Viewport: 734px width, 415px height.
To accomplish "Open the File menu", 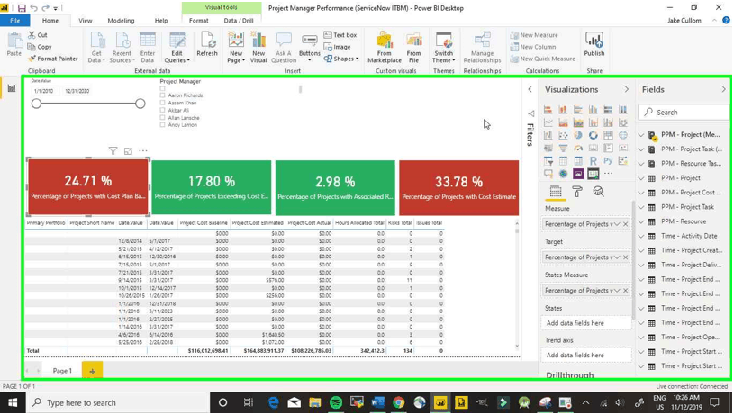I will click(15, 21).
